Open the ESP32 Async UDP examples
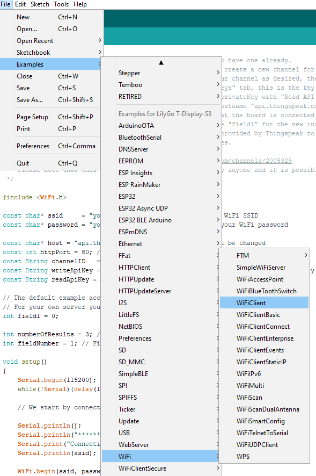Screen dimensions: 316x476 click(161, 208)
